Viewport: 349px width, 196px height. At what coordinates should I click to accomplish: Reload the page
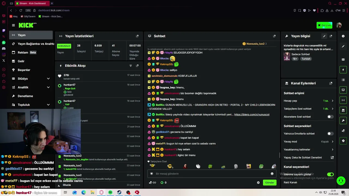(21, 10)
